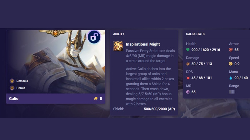Click the gold coin cost icon

tap(96, 99)
